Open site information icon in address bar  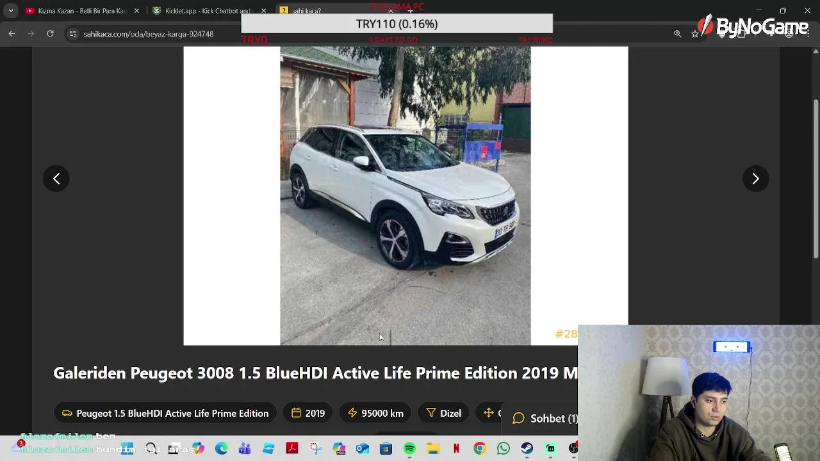coord(73,34)
